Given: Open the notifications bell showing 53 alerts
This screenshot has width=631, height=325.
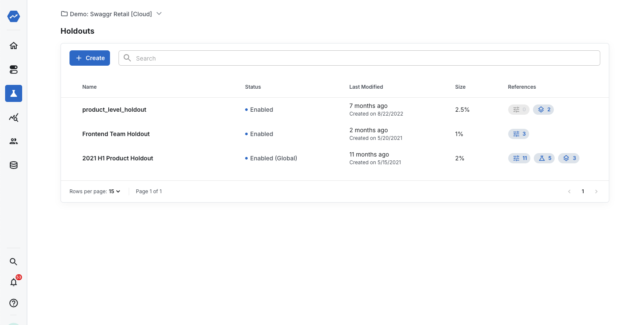Looking at the screenshot, I should pos(13,282).
